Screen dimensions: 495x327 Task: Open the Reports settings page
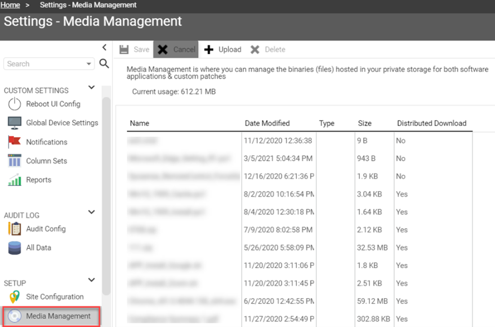click(38, 180)
